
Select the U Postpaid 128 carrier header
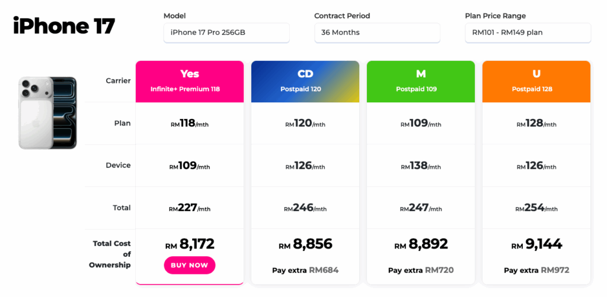click(536, 81)
